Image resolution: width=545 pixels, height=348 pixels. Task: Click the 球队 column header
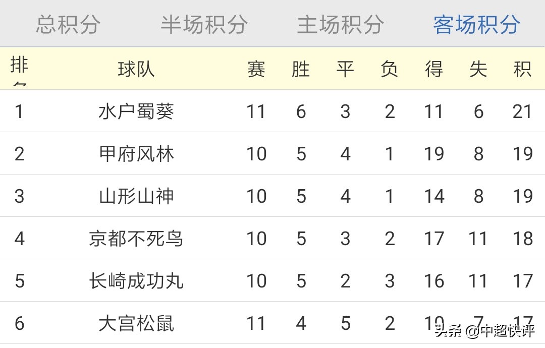[x=136, y=69]
